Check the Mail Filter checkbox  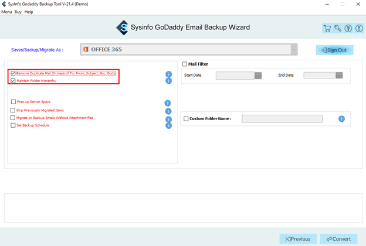coord(185,64)
